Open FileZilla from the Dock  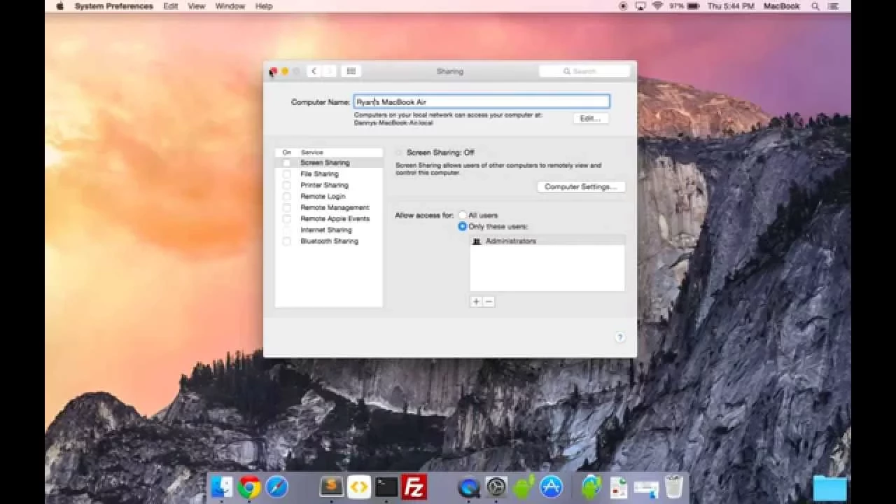415,486
